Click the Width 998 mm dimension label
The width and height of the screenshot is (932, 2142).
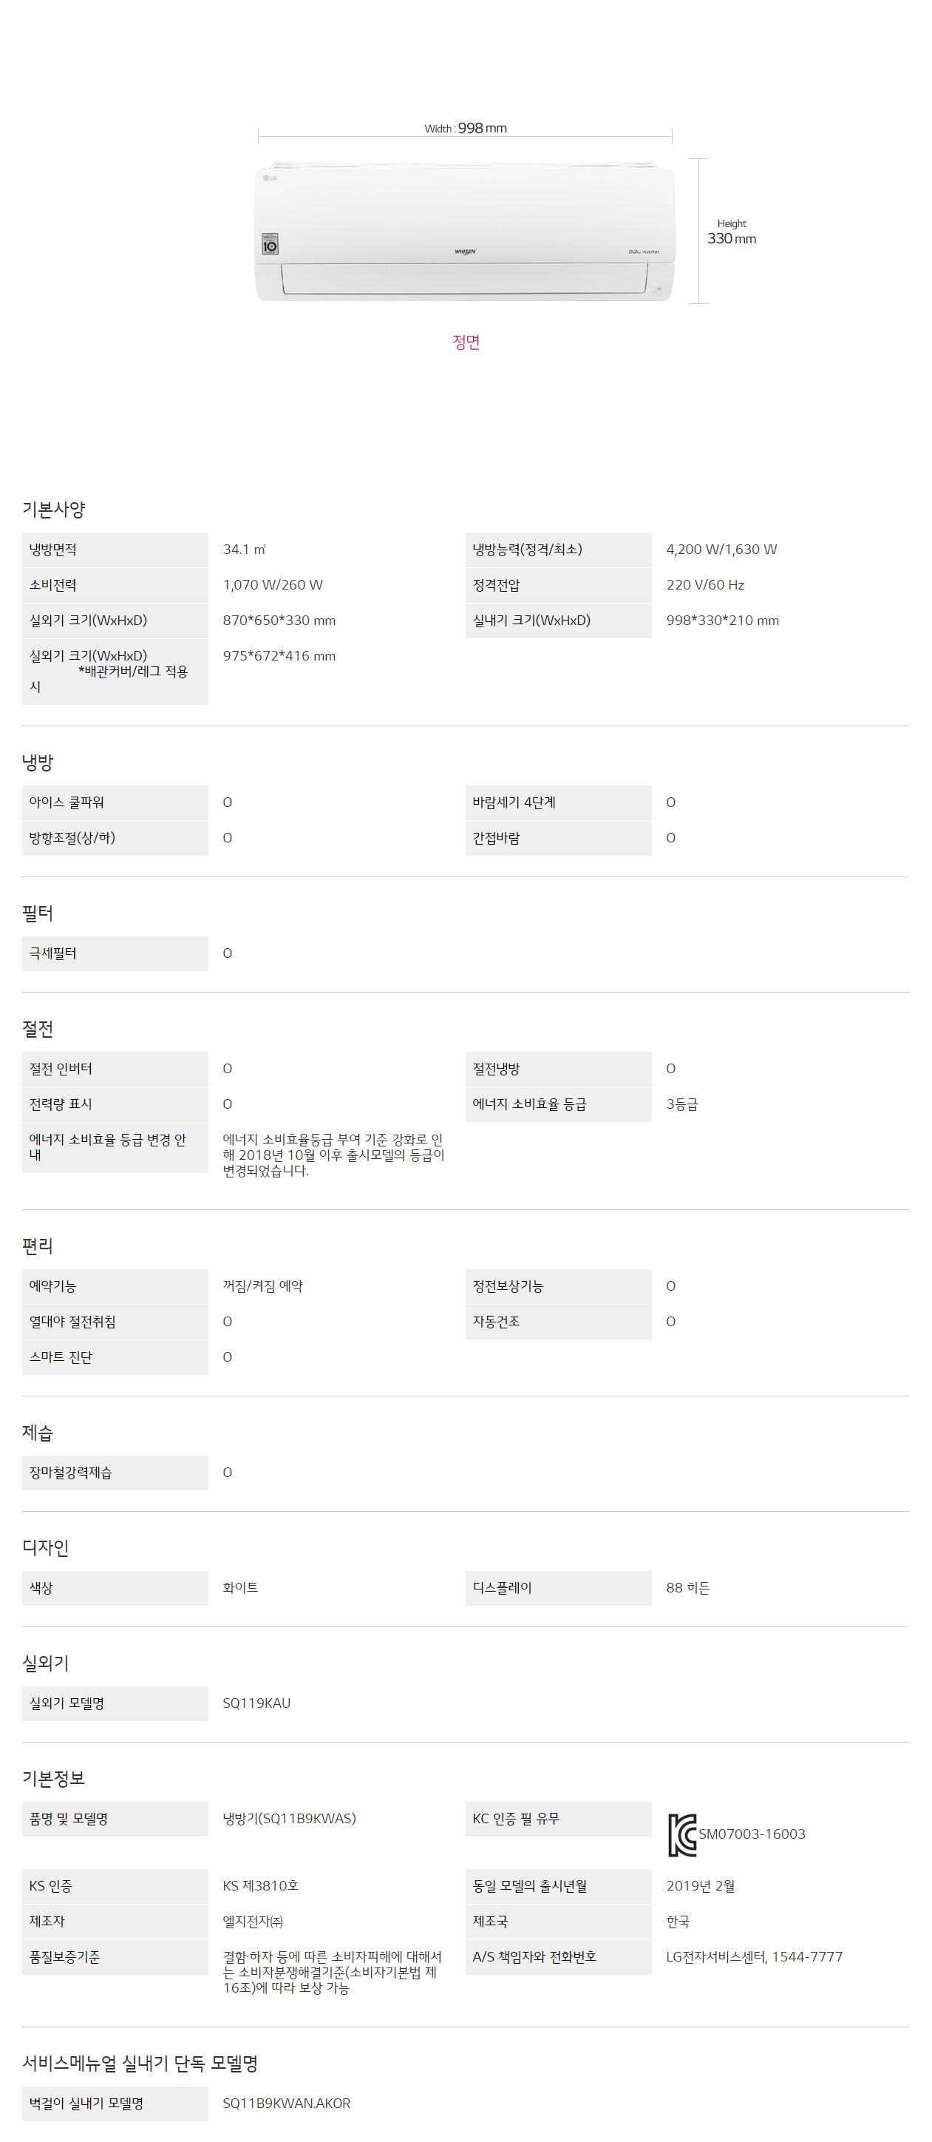465,128
